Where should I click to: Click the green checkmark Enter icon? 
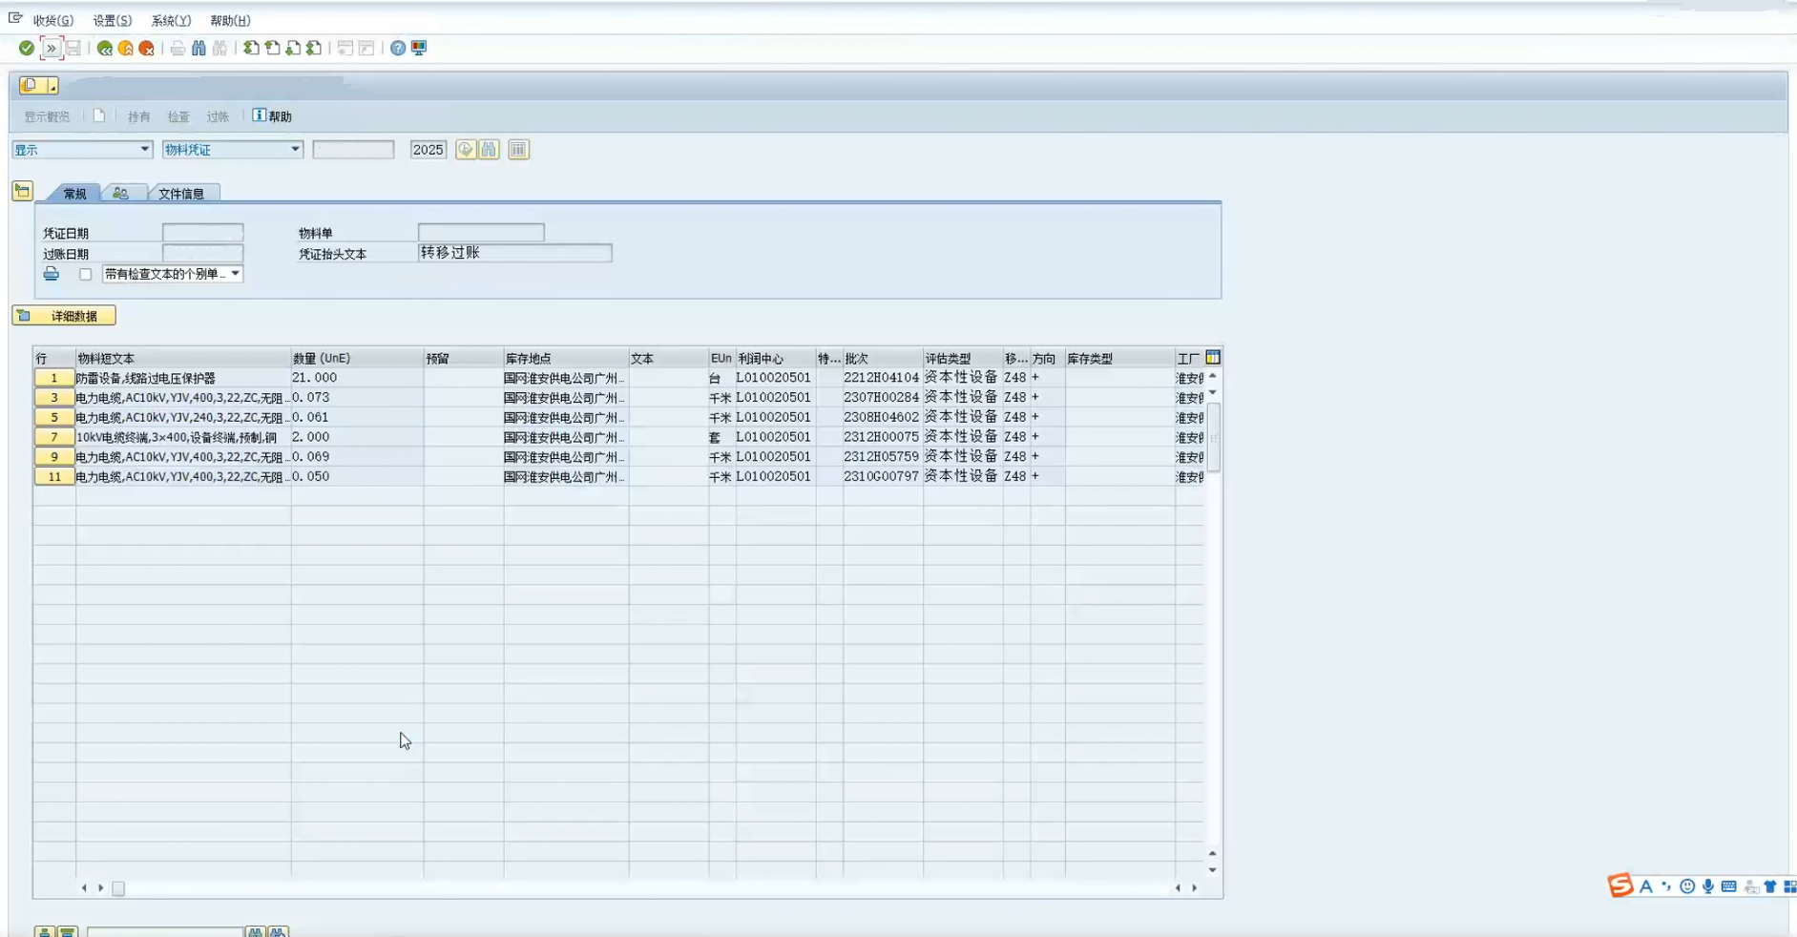(26, 48)
